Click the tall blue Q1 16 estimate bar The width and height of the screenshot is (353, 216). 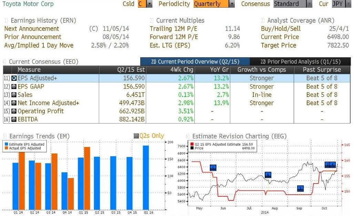(x=146, y=178)
